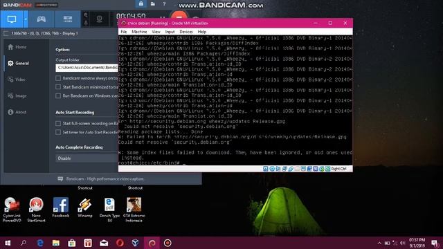Open Bandicam output folder icon in title bar
The height and width of the screenshot is (249, 443).
coord(152,3)
